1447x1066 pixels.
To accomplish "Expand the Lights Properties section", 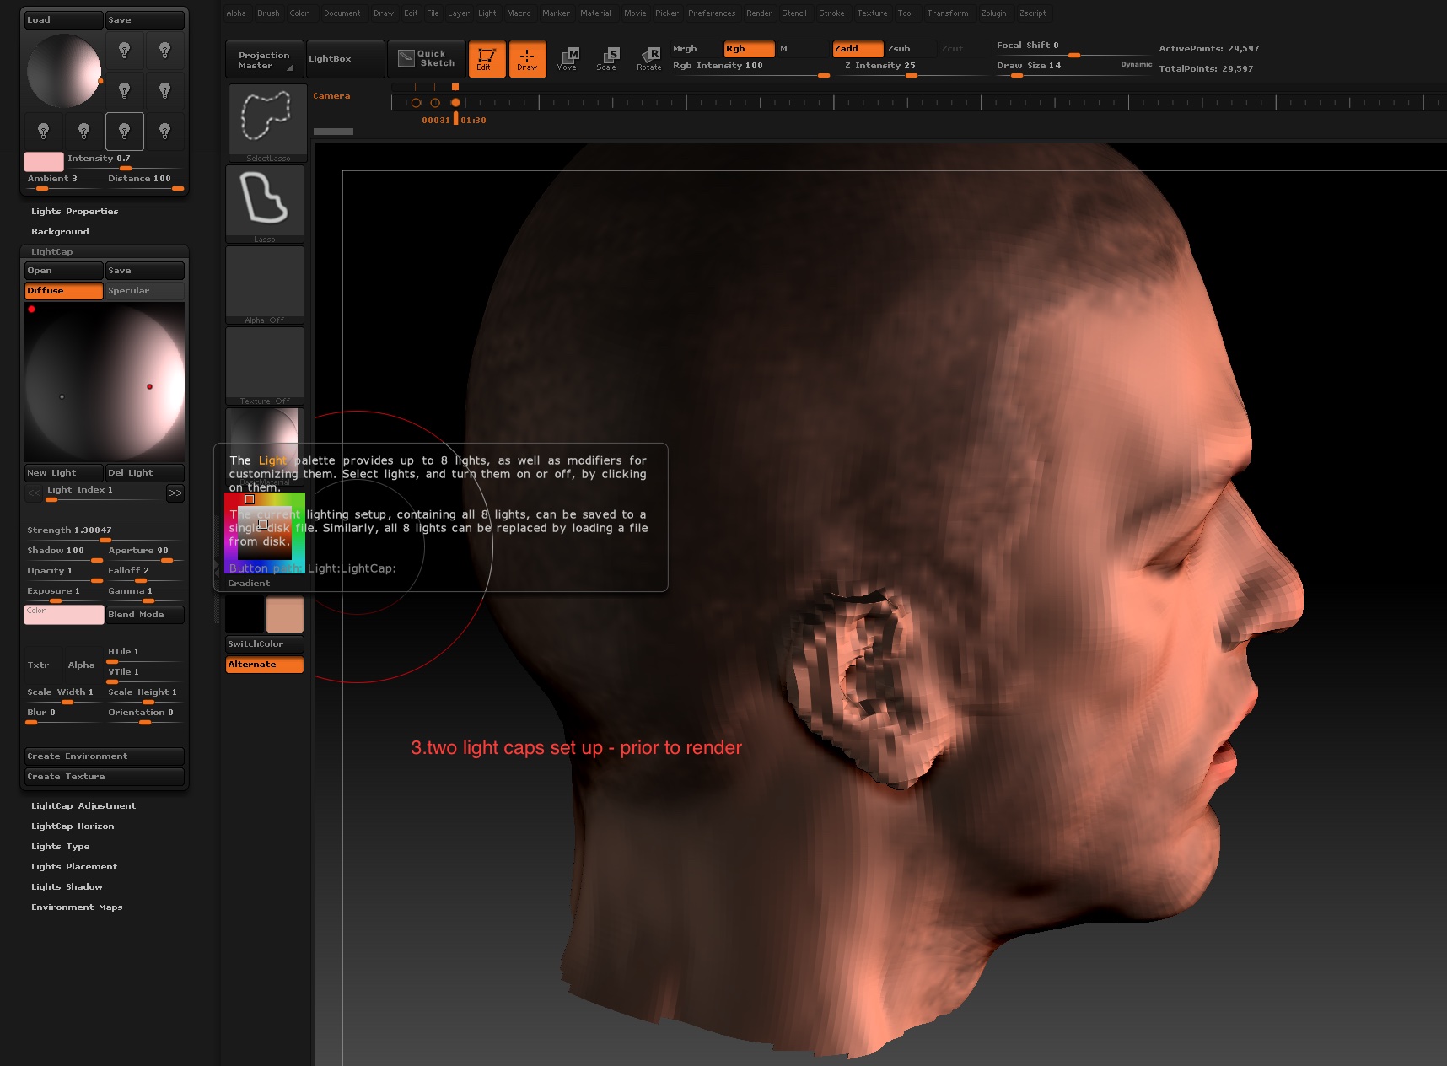I will [74, 212].
